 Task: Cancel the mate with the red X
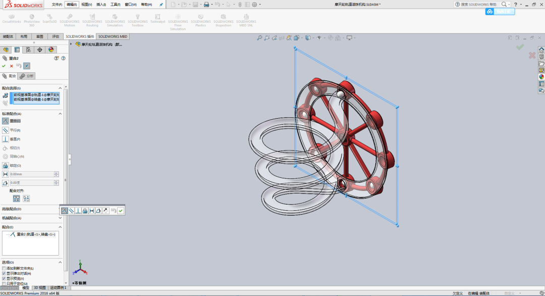11,66
